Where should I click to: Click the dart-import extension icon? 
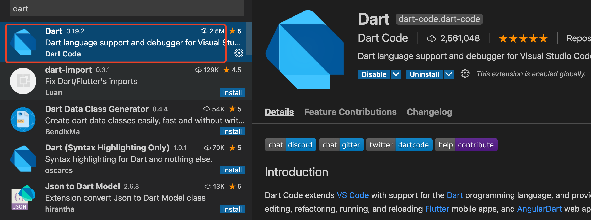click(x=23, y=81)
